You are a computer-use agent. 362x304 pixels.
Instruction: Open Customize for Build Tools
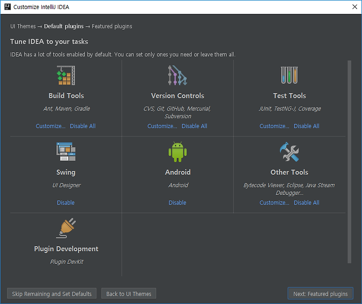[x=51, y=126]
